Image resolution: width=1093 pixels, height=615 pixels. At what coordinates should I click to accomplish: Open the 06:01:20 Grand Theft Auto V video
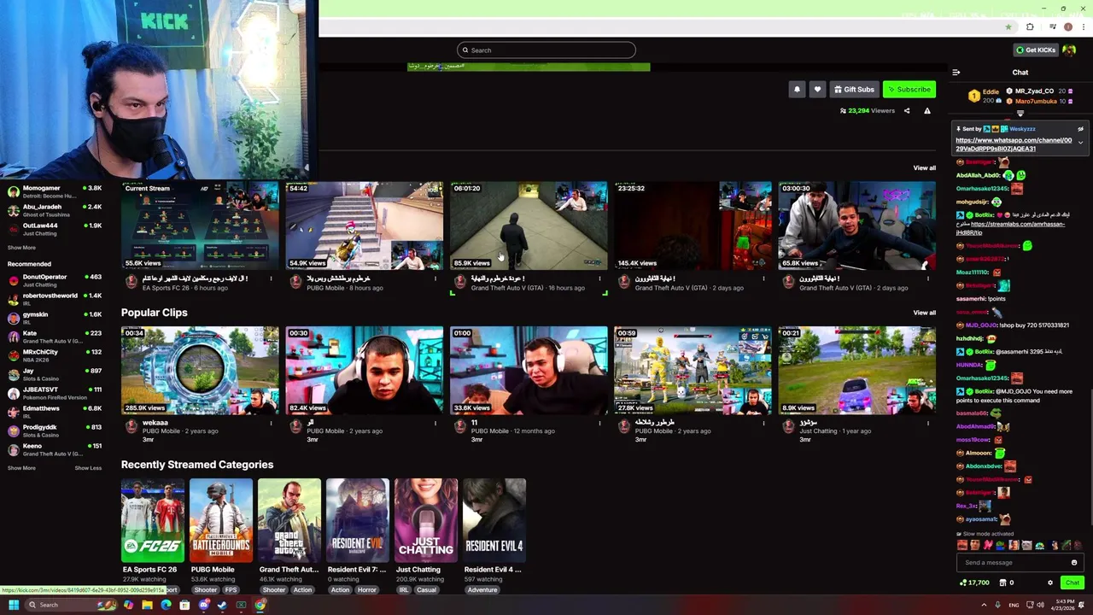(529, 225)
